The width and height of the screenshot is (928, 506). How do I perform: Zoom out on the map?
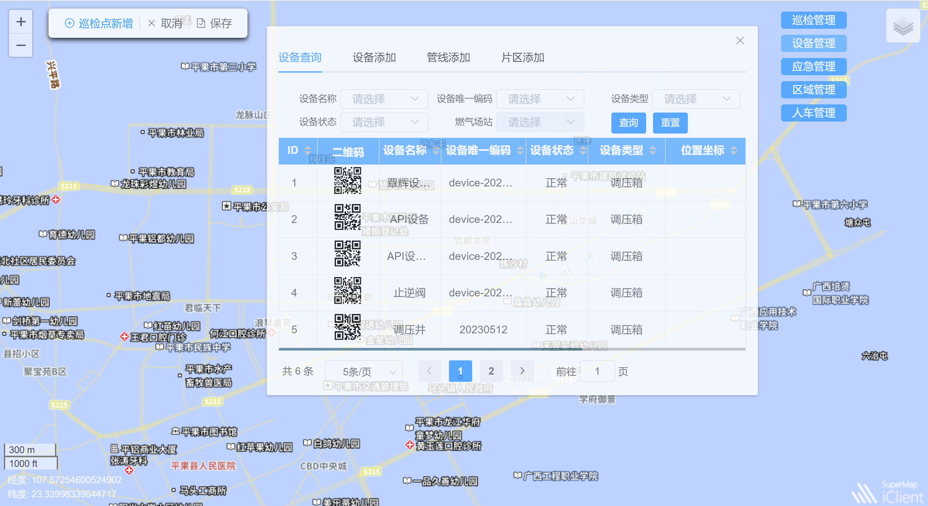coord(21,45)
